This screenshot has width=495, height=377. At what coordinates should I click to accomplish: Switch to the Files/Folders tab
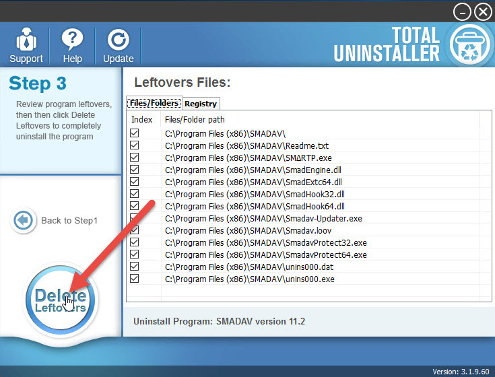(x=154, y=103)
